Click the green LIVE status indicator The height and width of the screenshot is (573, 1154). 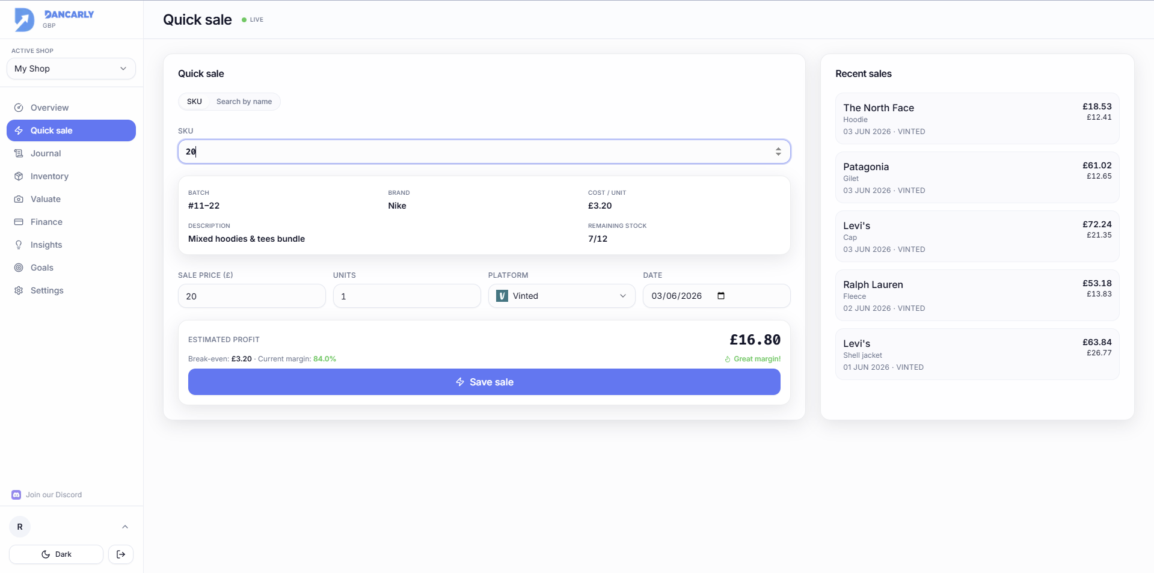(x=253, y=20)
